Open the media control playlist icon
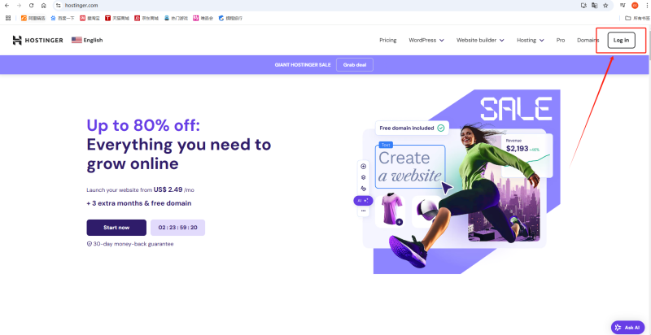This screenshot has width=651, height=335. click(x=623, y=6)
